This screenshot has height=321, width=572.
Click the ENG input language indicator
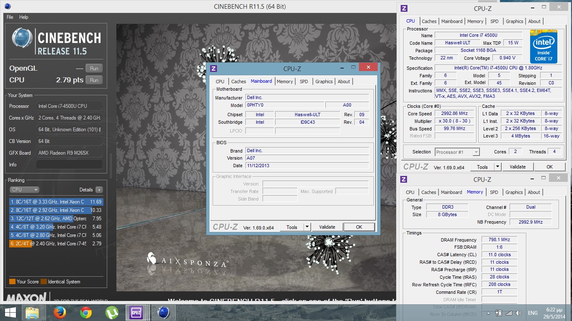pyautogui.click(x=532, y=313)
